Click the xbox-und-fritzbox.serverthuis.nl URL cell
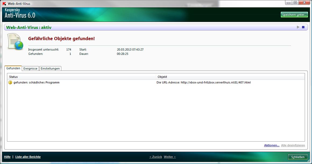 tap(204, 82)
